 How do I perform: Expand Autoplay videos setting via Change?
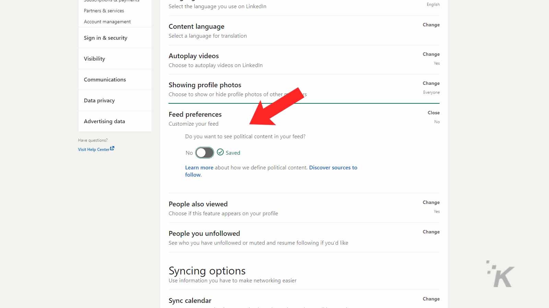(x=431, y=54)
